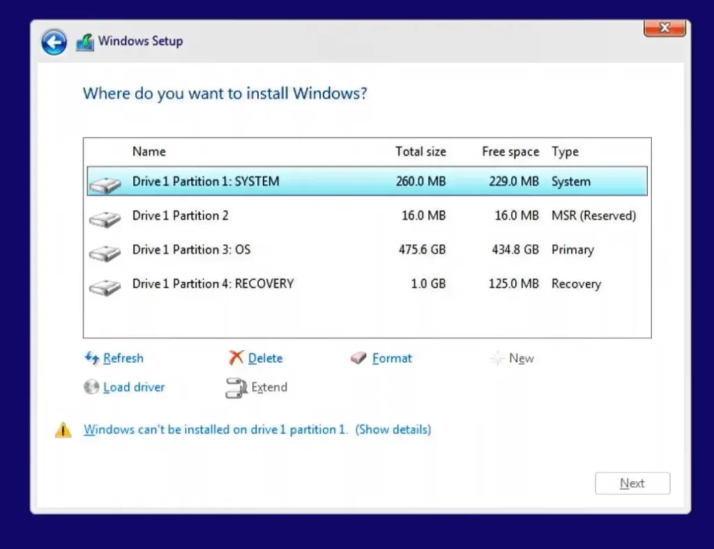Click the Extend partition icon
The image size is (714, 549).
(236, 388)
